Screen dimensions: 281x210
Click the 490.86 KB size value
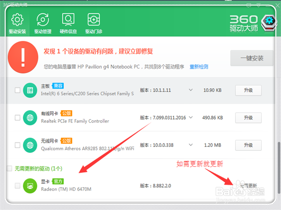coord(213,118)
